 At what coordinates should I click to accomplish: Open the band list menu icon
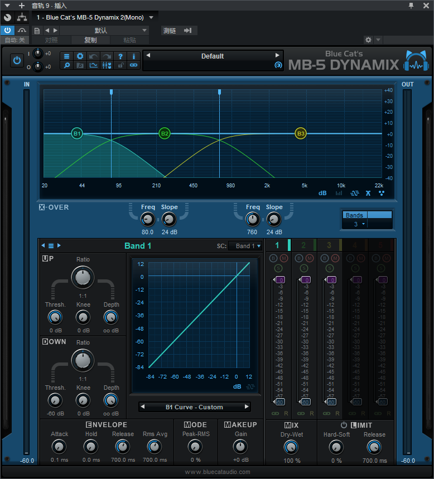[x=51, y=245]
